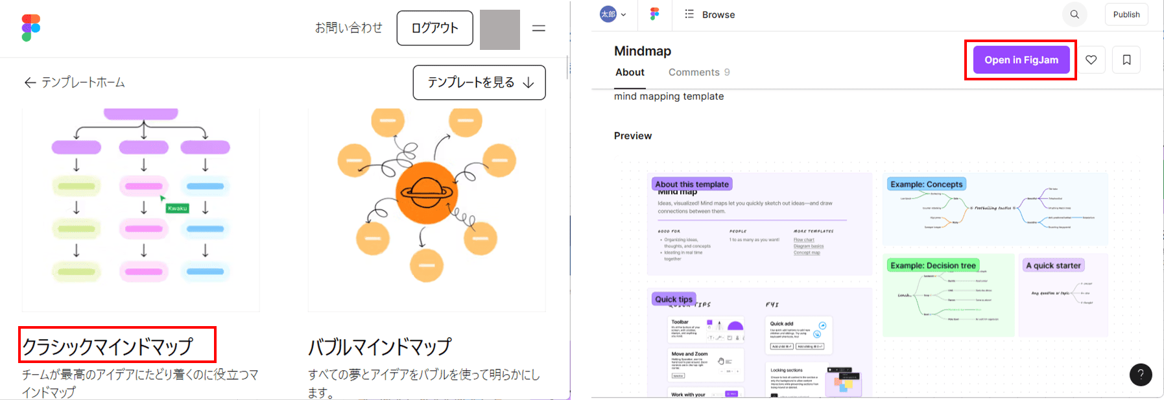Like the Mindmap template with heart icon

tap(1091, 60)
